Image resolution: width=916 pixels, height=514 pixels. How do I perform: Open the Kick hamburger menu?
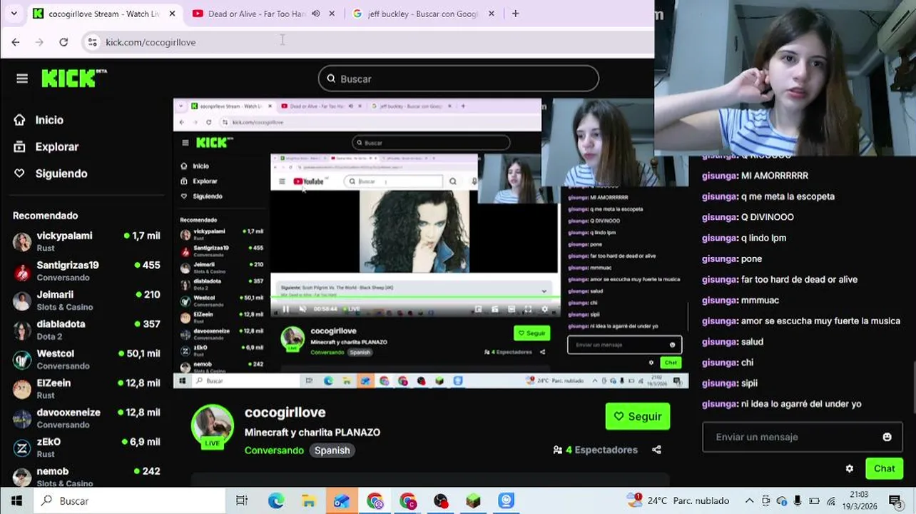pos(22,79)
